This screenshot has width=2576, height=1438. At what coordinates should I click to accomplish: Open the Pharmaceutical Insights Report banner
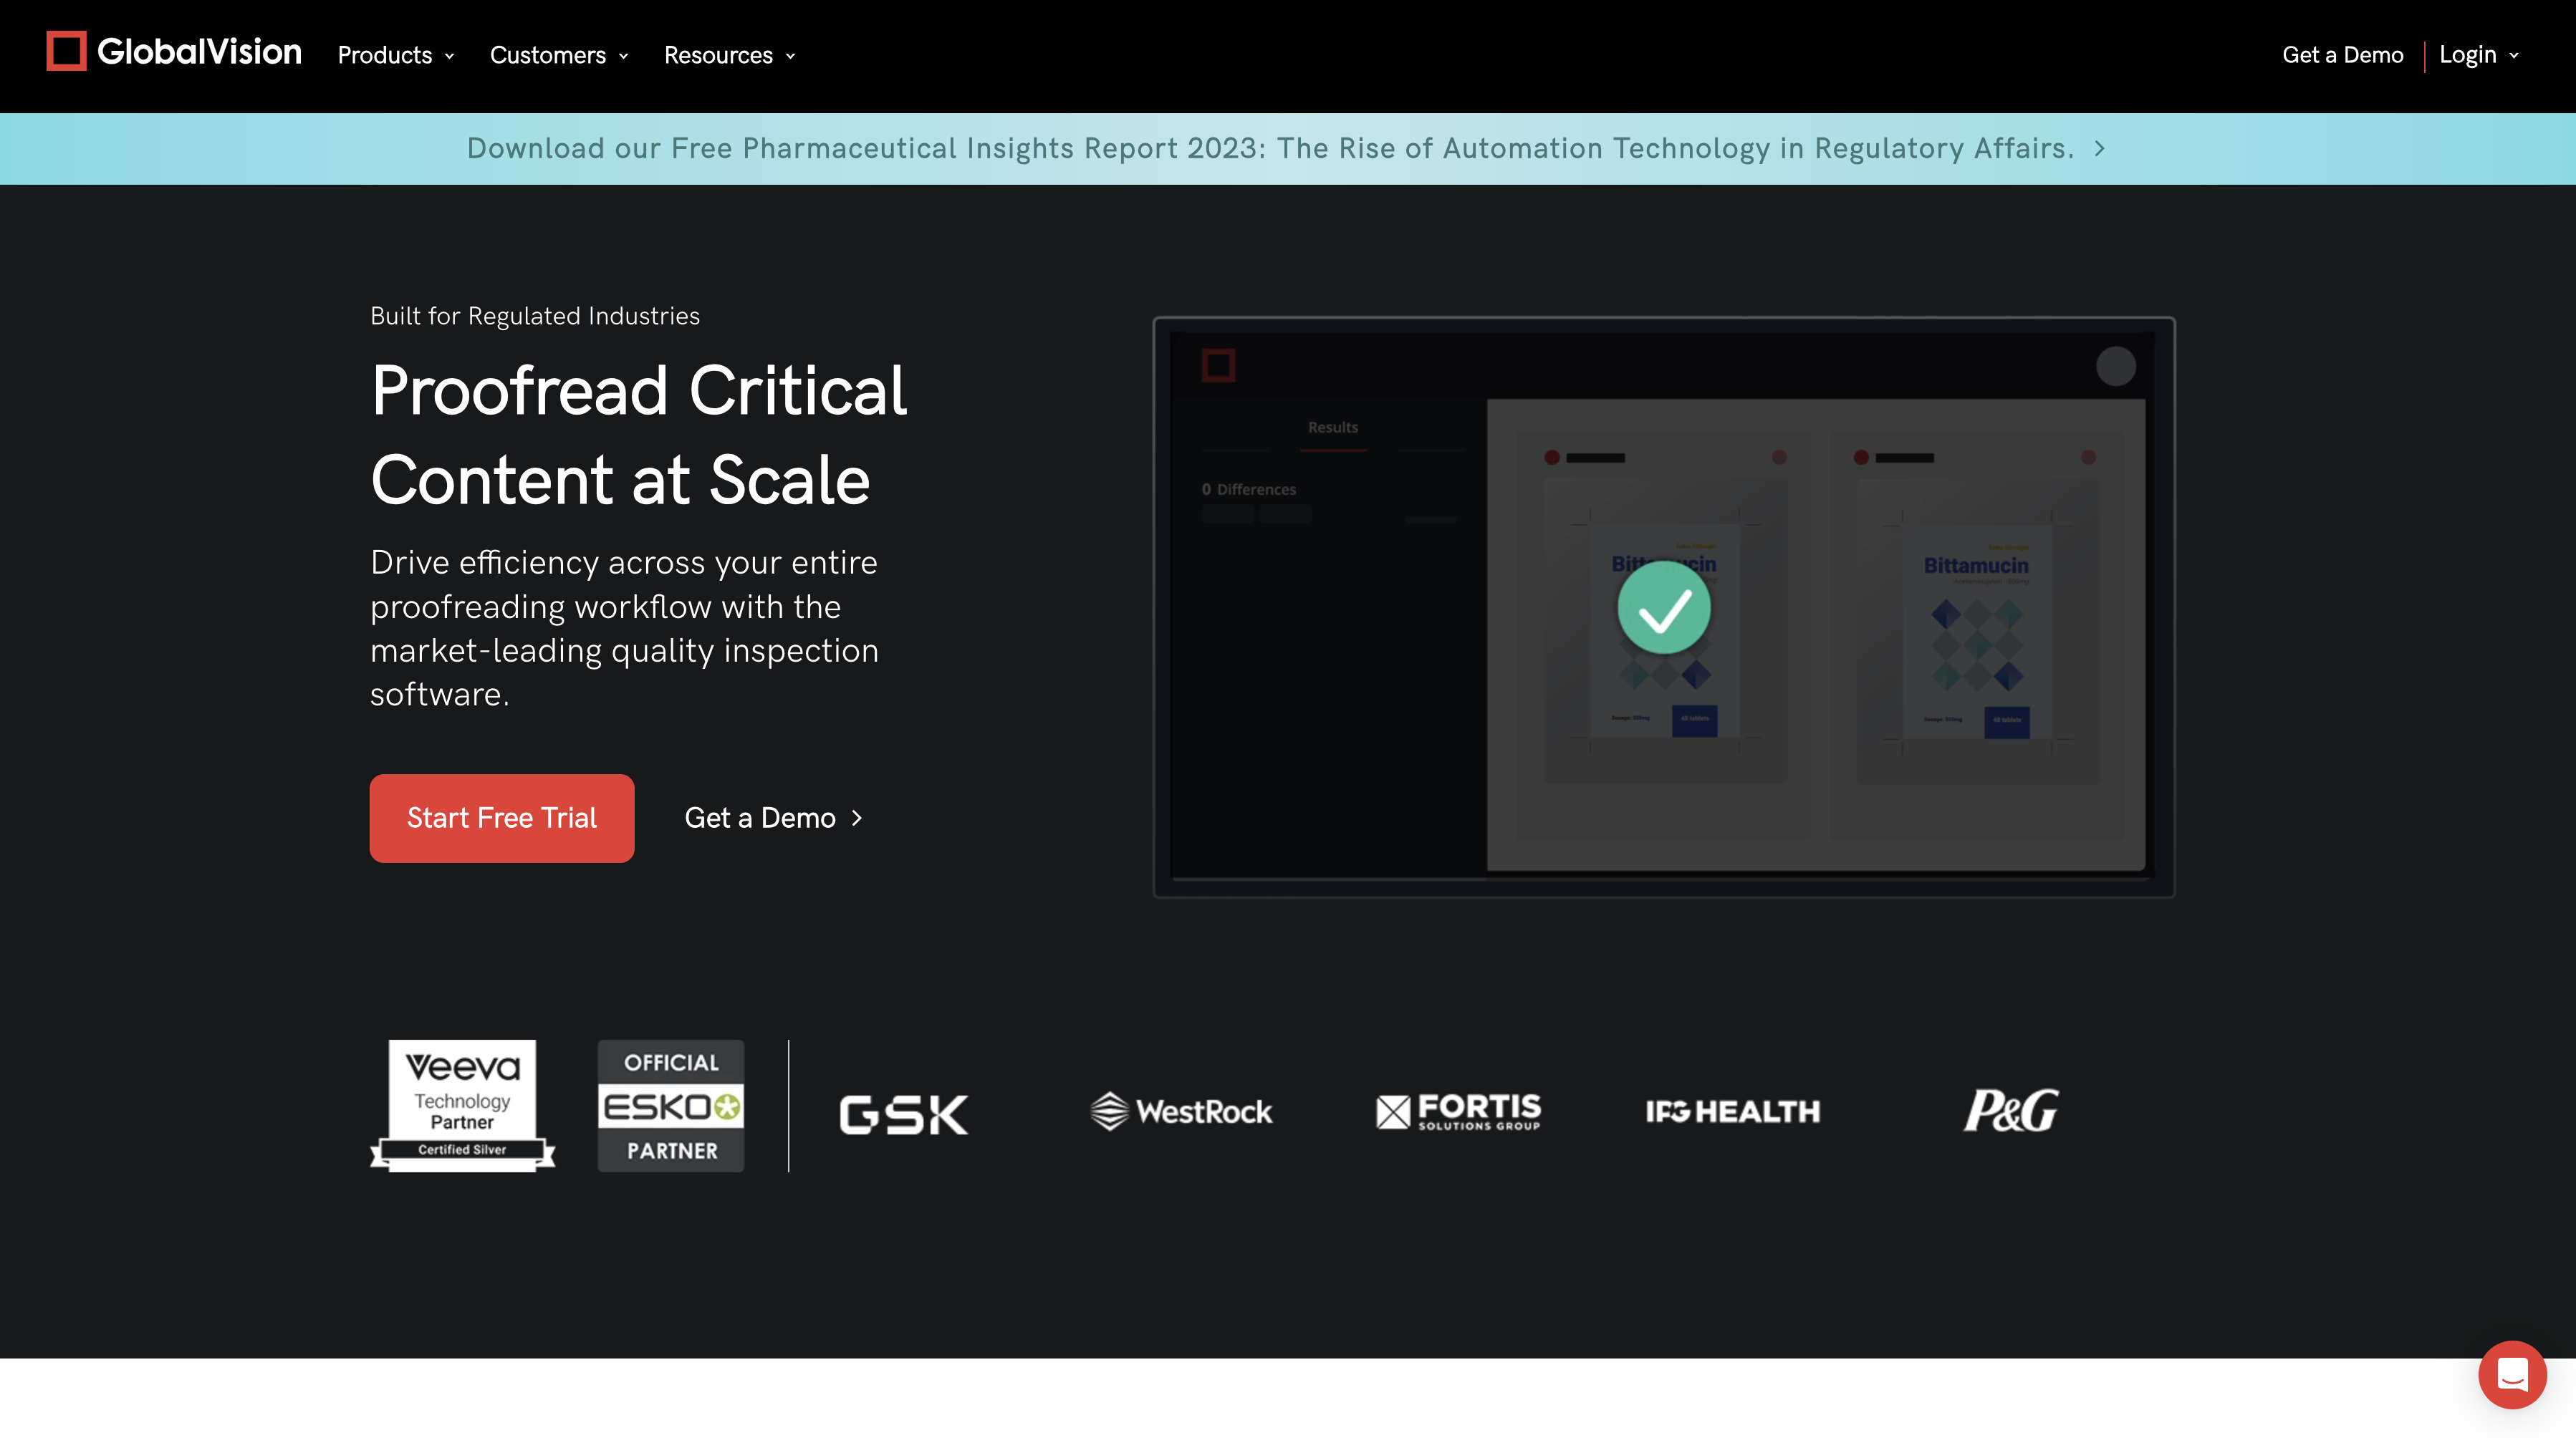(1286, 148)
